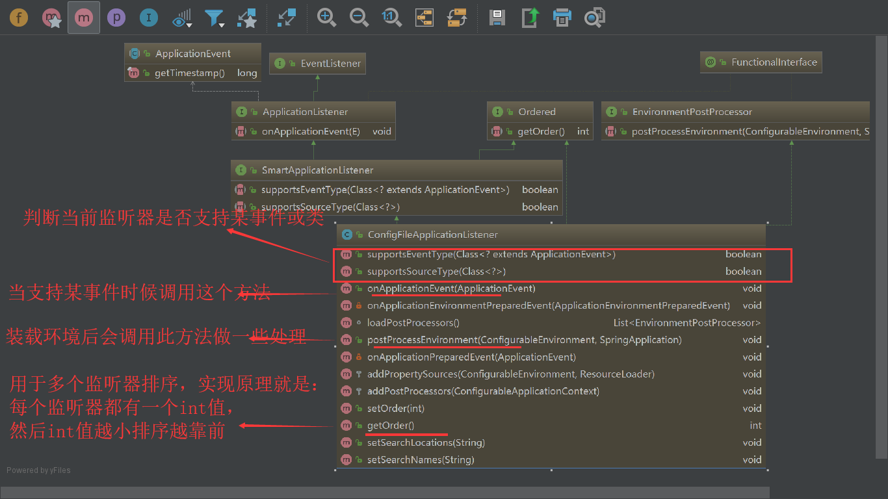Screen dimensions: 888x499
Task: Click the addPostProcessors method row
Action: (551, 391)
